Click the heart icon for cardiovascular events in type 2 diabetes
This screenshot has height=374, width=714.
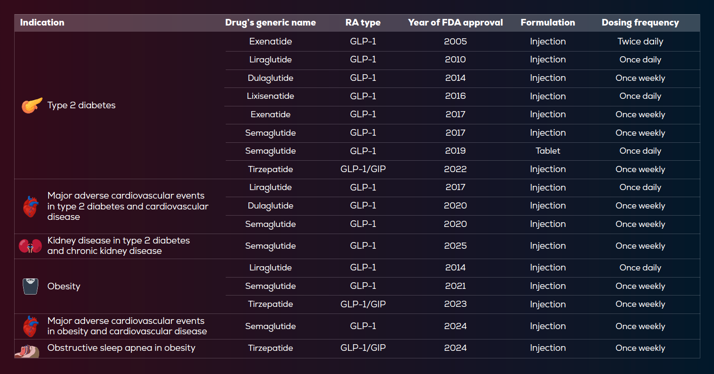coord(30,206)
